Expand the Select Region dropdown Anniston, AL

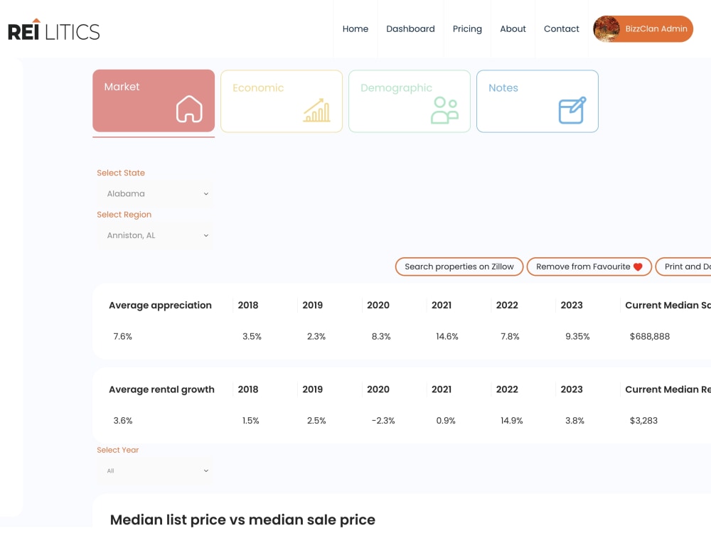[x=154, y=236]
